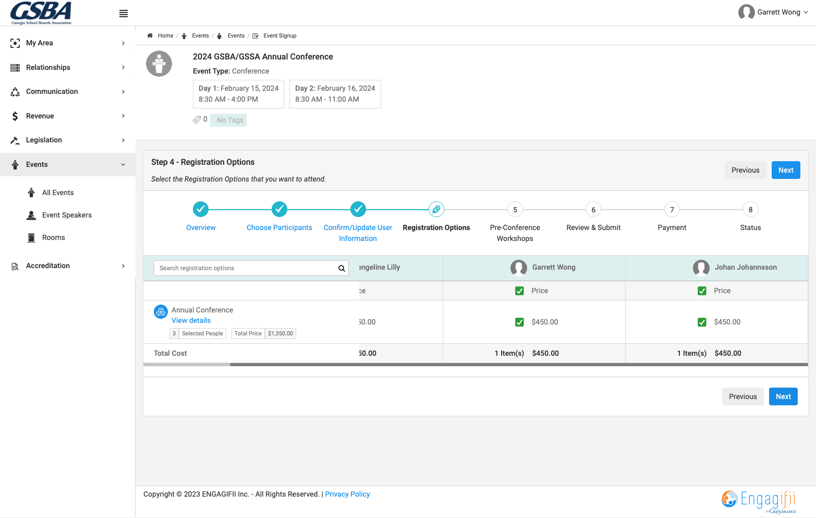
Task: Open the Garrett Wong user dropdown
Action: click(773, 12)
